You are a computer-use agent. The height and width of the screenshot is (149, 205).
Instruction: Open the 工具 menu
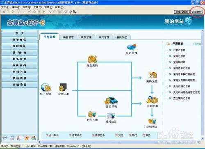click(38, 7)
